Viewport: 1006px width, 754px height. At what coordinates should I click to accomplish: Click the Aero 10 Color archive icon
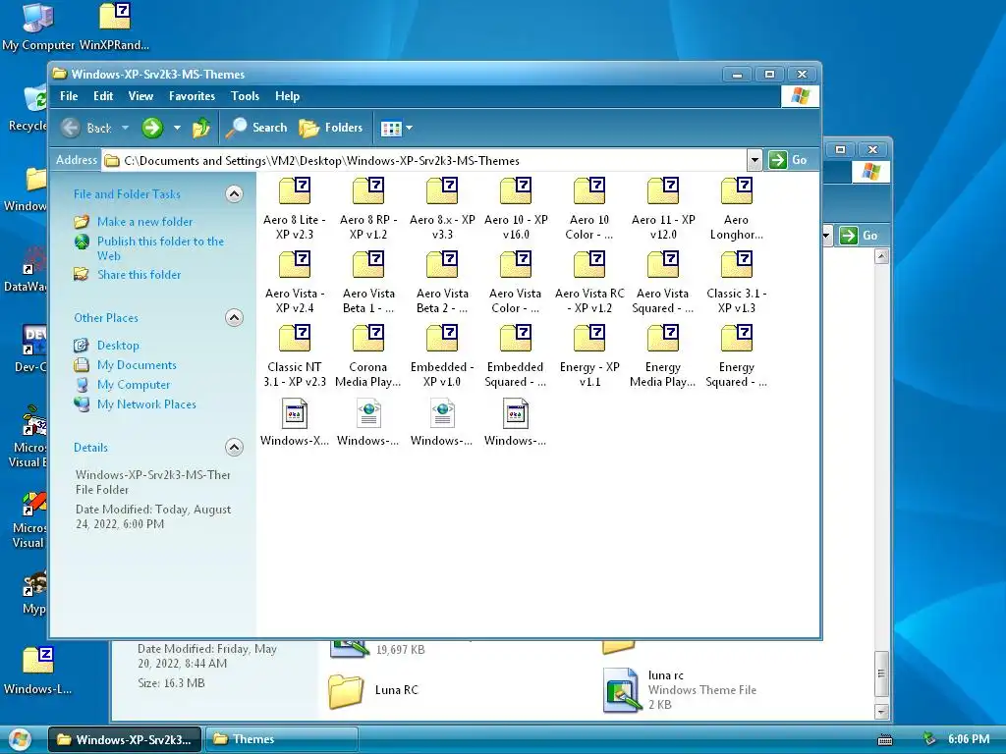pos(589,191)
